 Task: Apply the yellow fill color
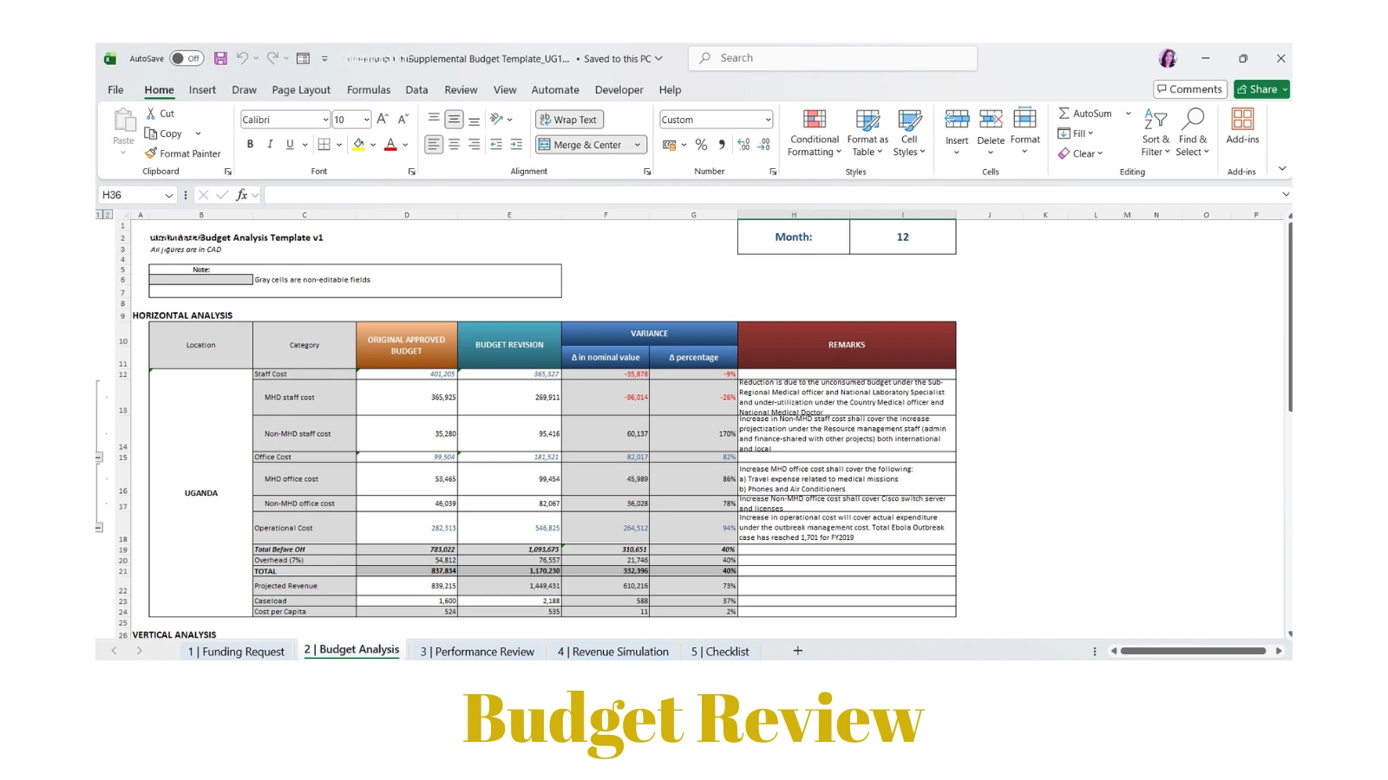click(x=358, y=145)
